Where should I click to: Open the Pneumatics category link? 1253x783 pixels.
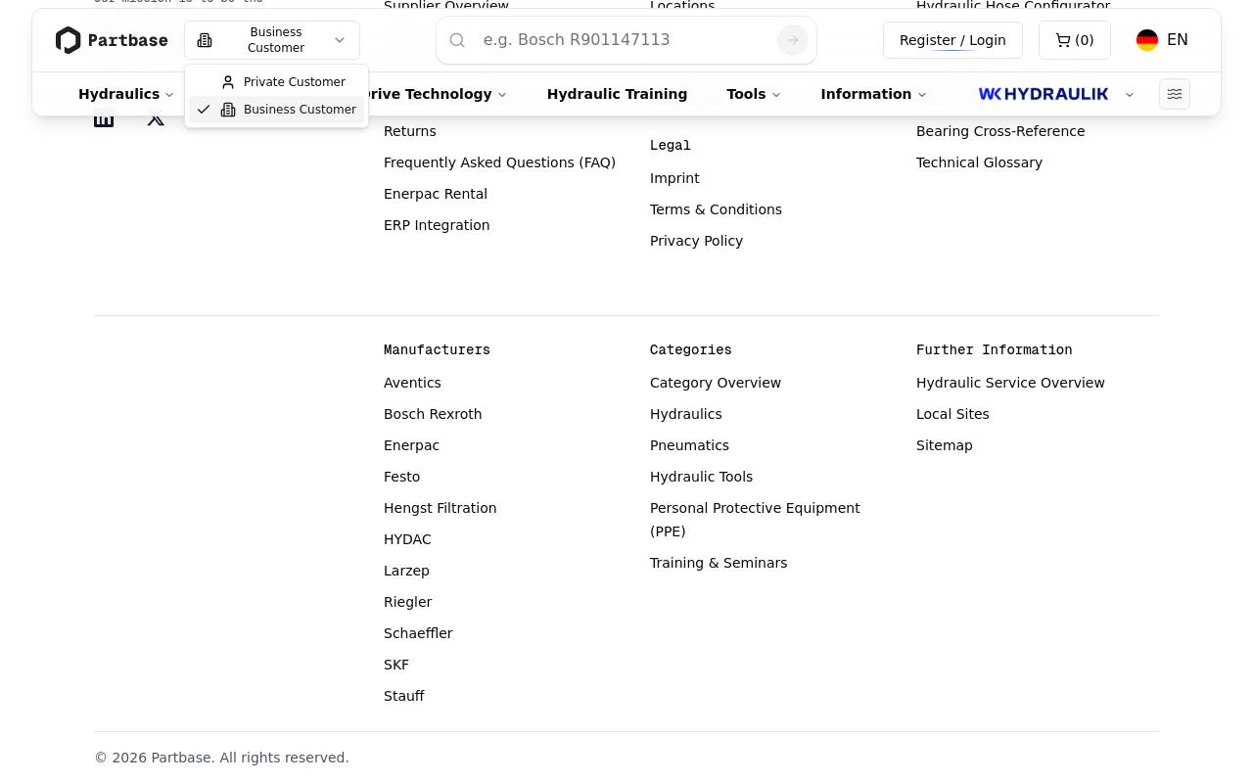point(689,445)
